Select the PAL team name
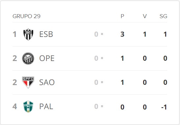The image size is (180, 125). click(46, 107)
